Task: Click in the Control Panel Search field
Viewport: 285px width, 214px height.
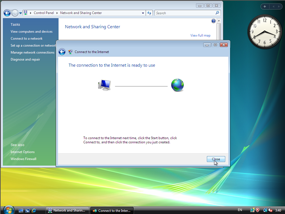Action: coord(184,13)
